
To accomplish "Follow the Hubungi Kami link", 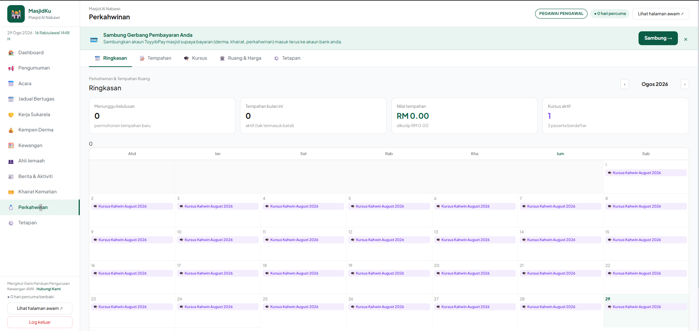I will [48, 289].
